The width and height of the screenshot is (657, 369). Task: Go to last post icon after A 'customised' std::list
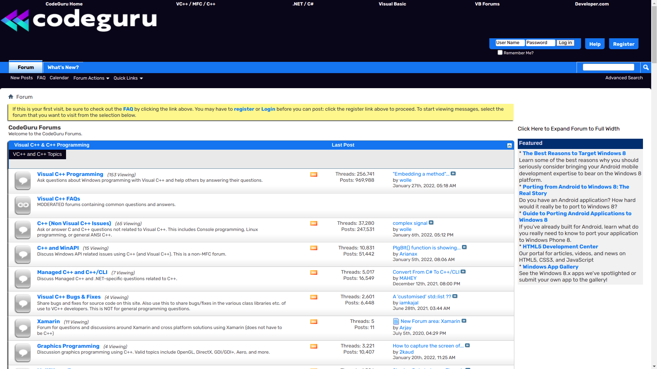pos(455,297)
